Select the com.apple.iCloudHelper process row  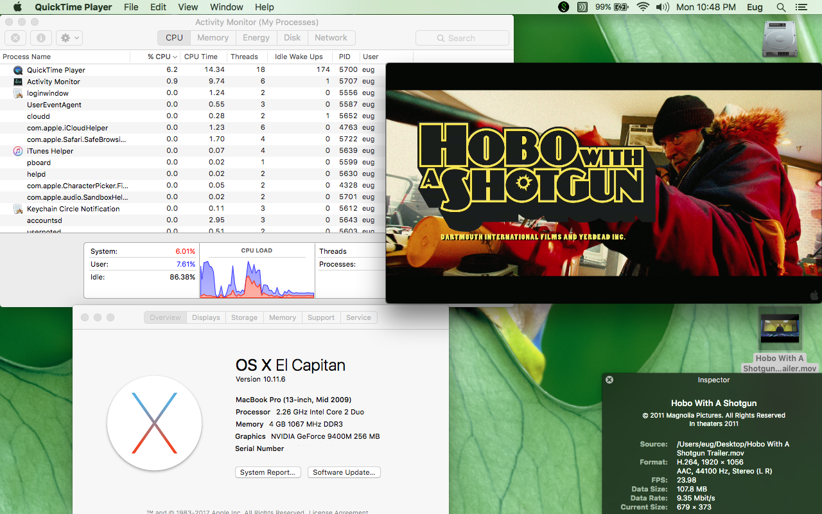pos(193,128)
